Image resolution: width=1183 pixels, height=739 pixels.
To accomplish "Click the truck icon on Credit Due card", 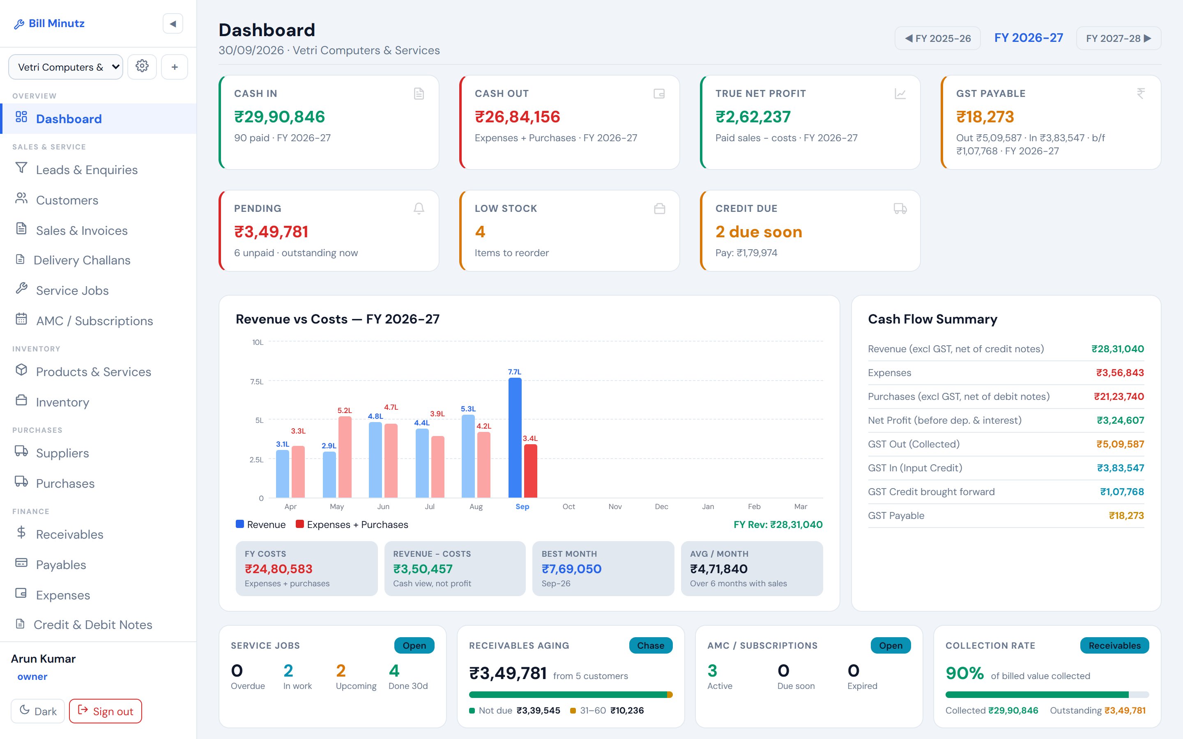I will click(x=900, y=209).
